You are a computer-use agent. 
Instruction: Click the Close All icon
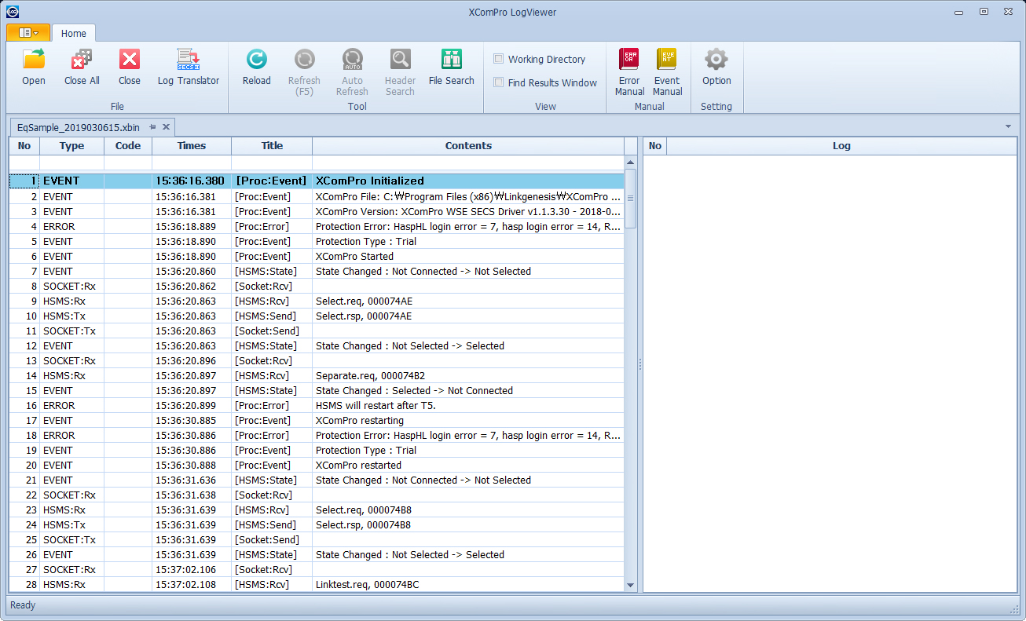pyautogui.click(x=82, y=60)
